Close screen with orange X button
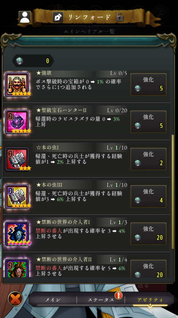Screen dimensions: 178x318 pyautogui.click(x=15, y=299)
